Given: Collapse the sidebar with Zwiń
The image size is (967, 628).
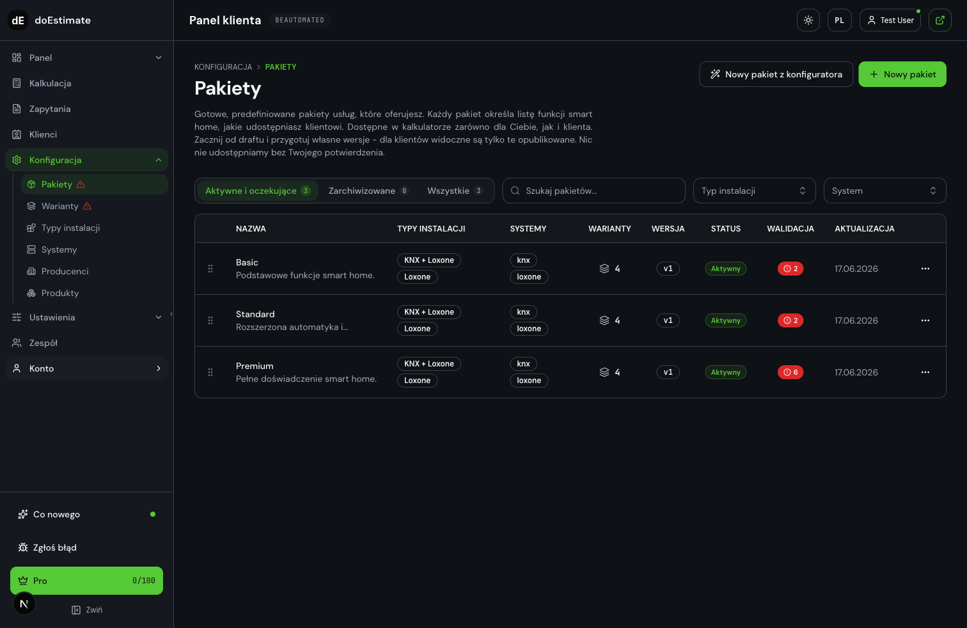Looking at the screenshot, I should [x=87, y=610].
